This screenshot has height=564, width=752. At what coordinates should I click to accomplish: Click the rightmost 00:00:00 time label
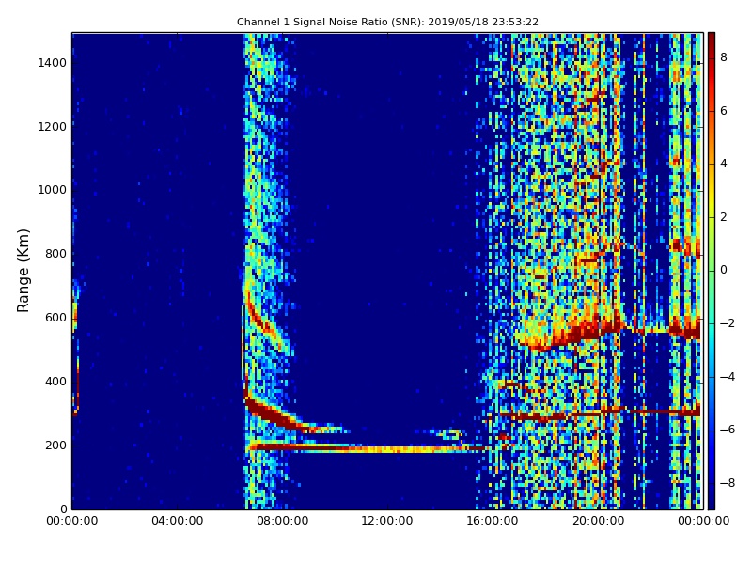703,521
